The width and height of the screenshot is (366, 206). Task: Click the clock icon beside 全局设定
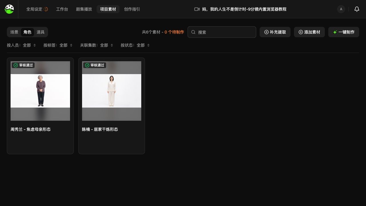tap(46, 9)
